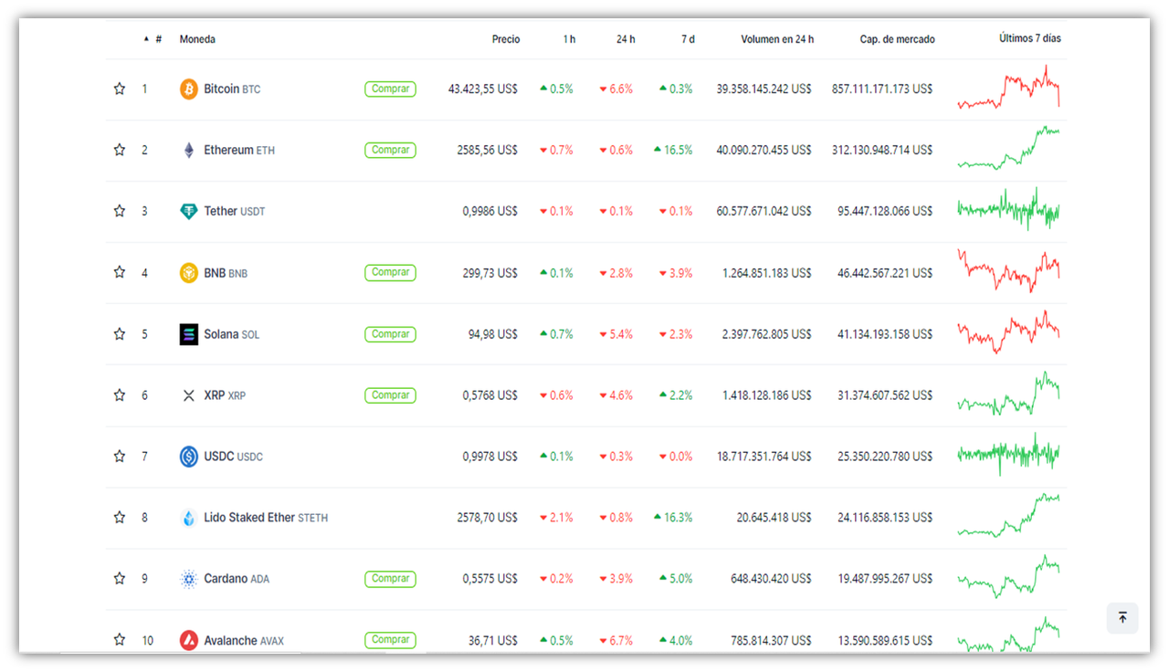The height and width of the screenshot is (672, 1169).
Task: Sort by Cap. de mercado header
Action: point(897,39)
